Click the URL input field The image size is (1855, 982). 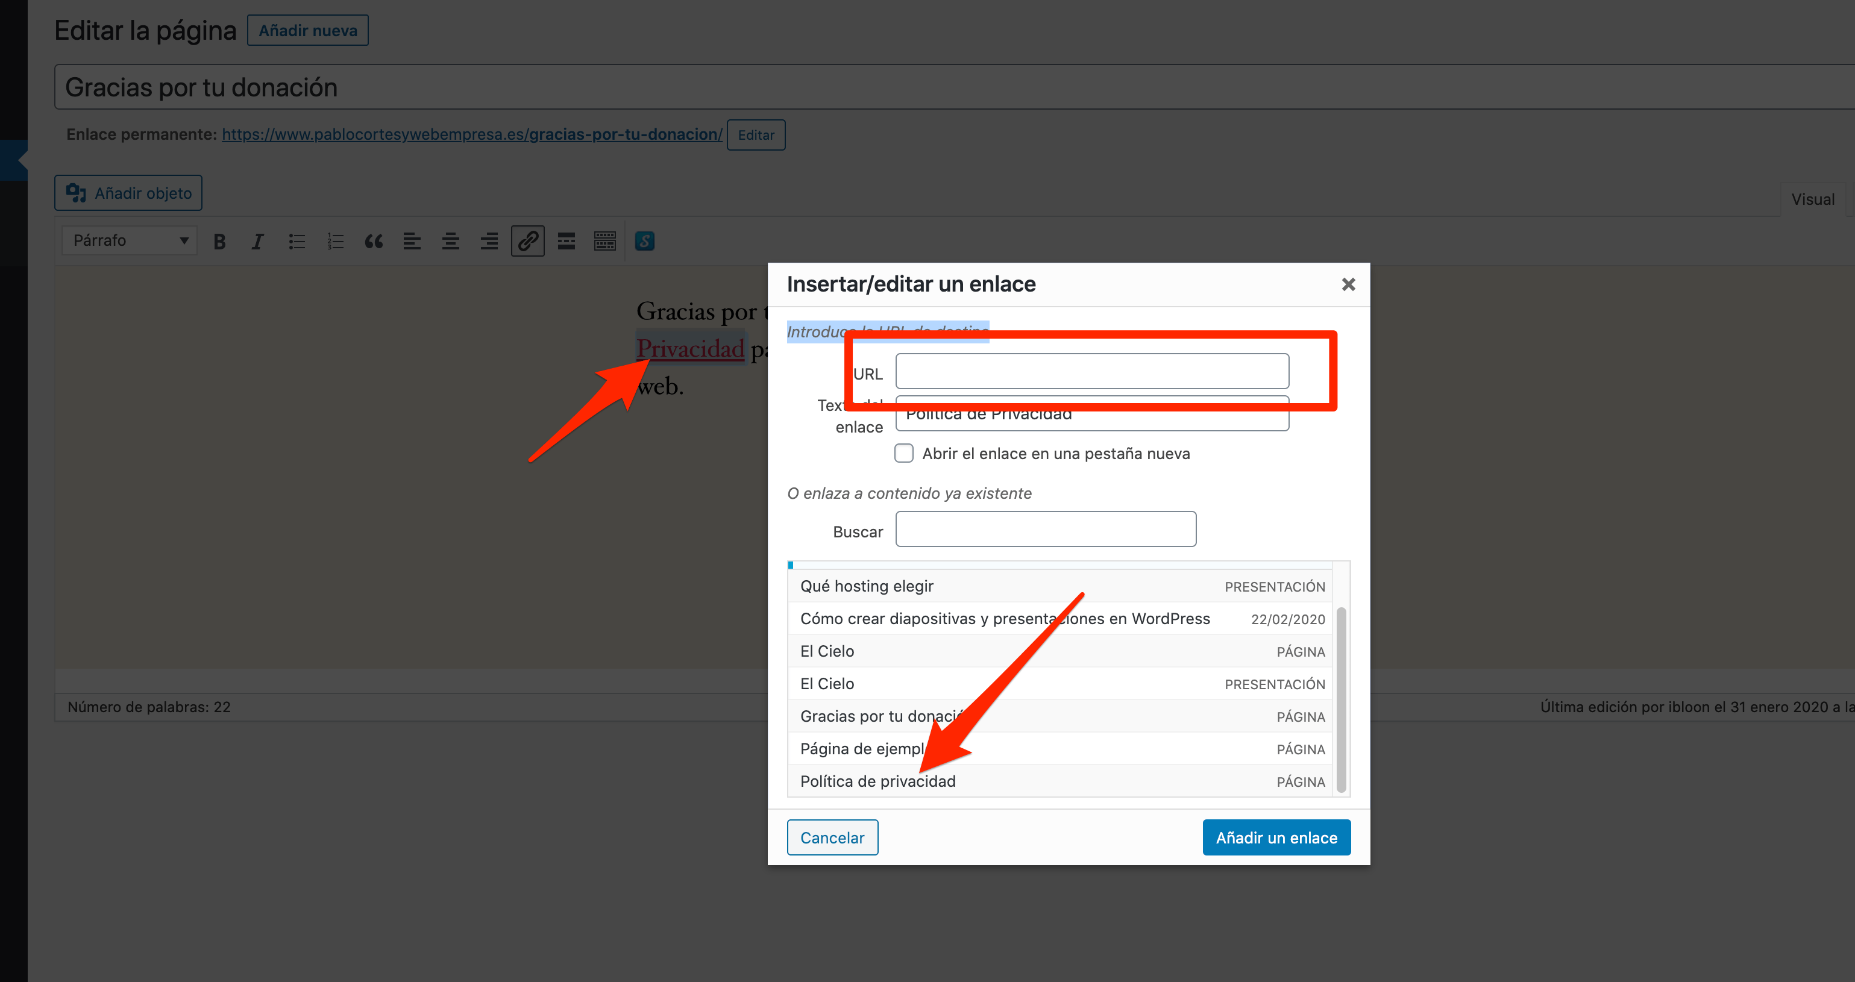click(x=1091, y=372)
